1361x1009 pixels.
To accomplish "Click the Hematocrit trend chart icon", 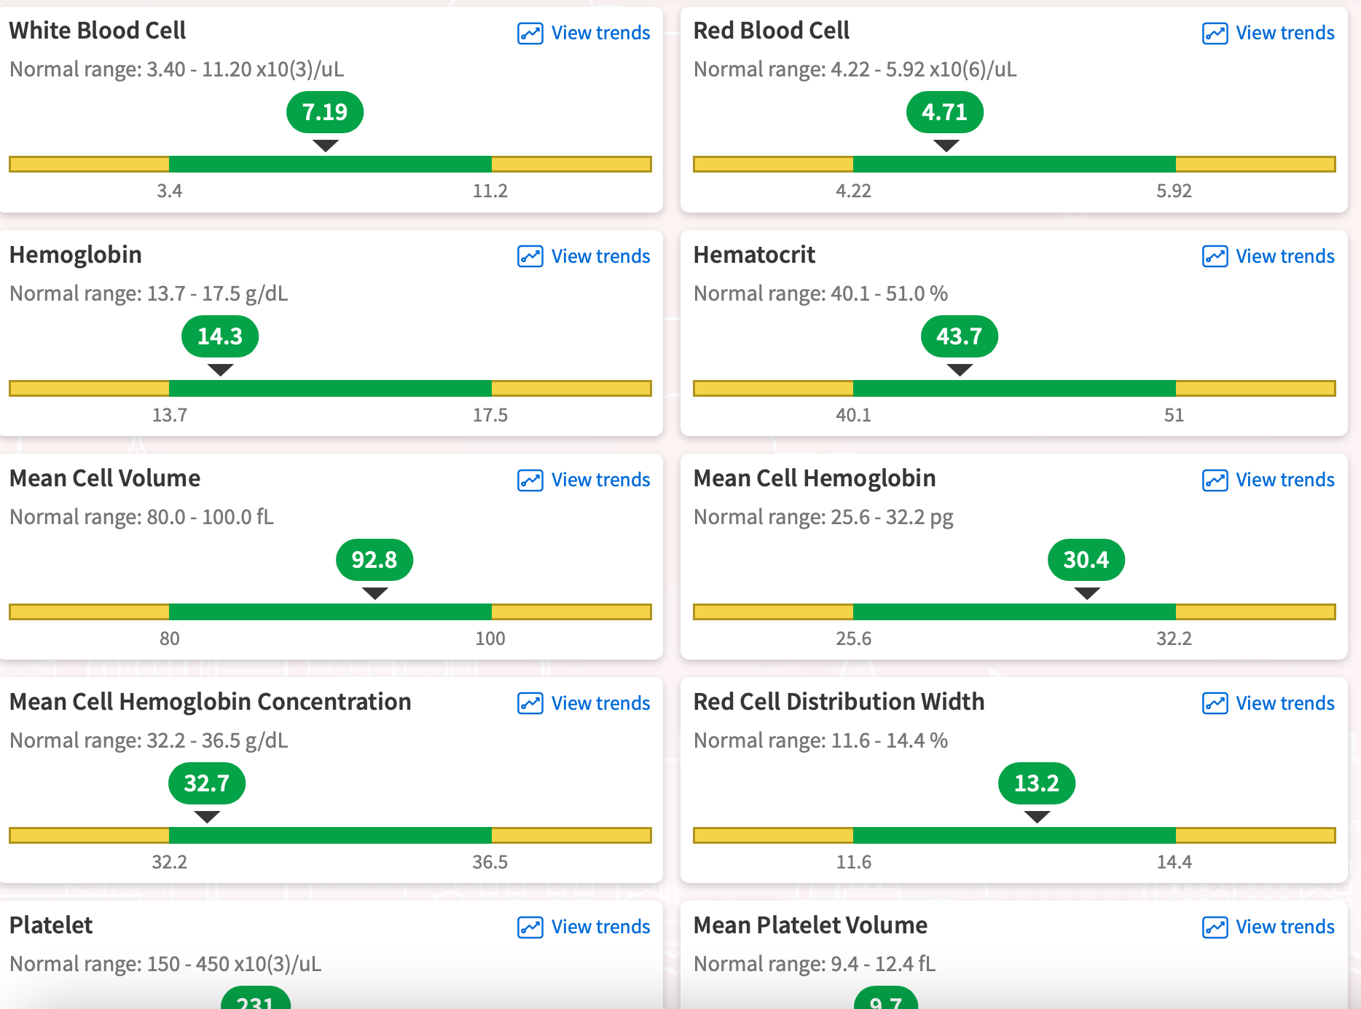I will click(1215, 256).
